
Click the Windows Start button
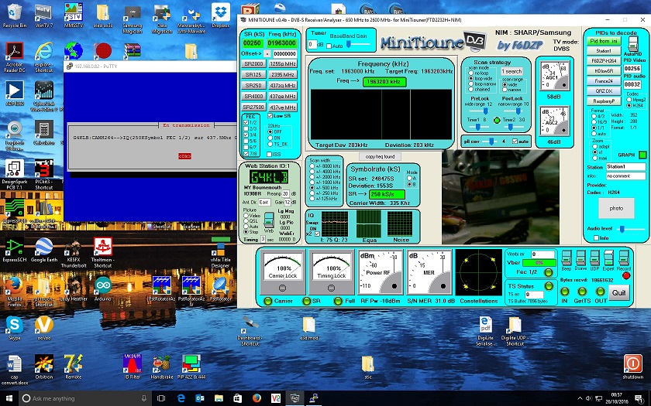click(x=9, y=398)
